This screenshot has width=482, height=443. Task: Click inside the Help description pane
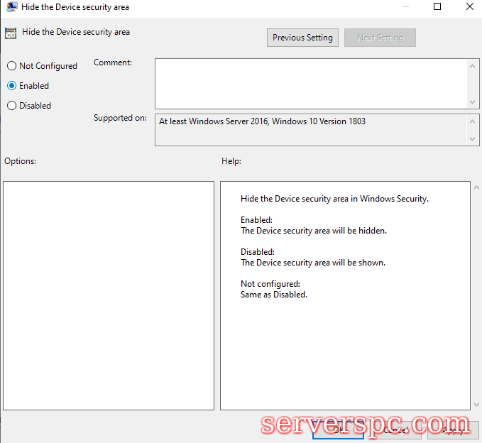click(345, 341)
